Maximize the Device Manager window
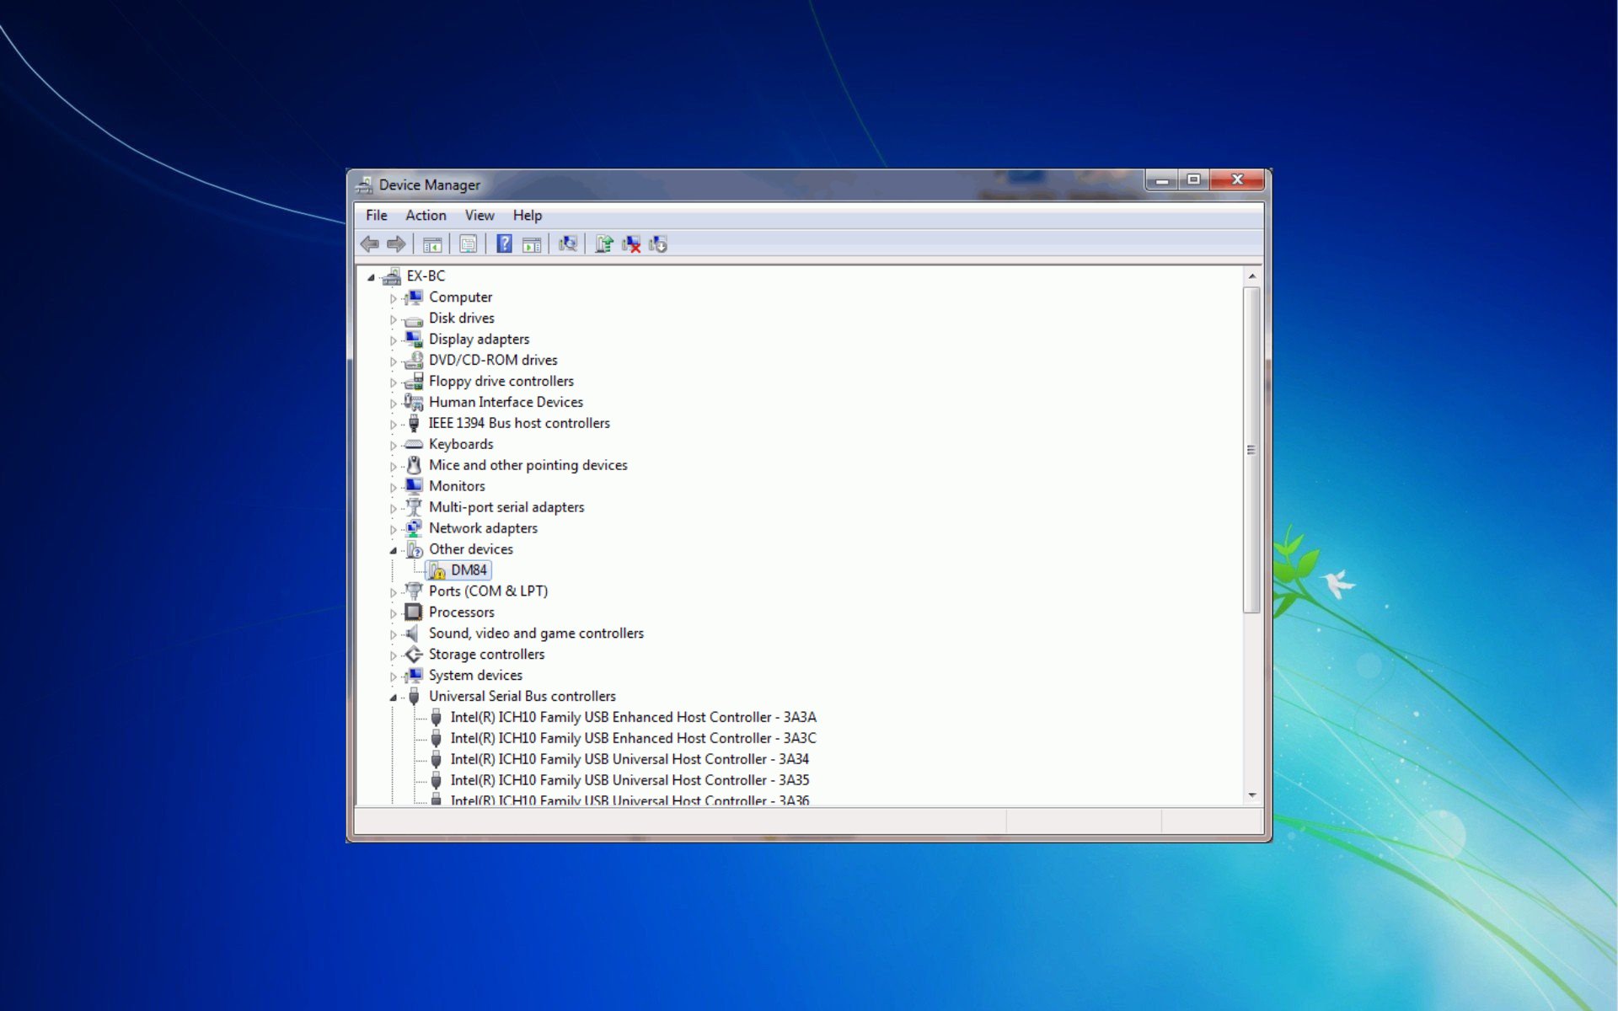Image resolution: width=1618 pixels, height=1011 pixels. point(1193,180)
